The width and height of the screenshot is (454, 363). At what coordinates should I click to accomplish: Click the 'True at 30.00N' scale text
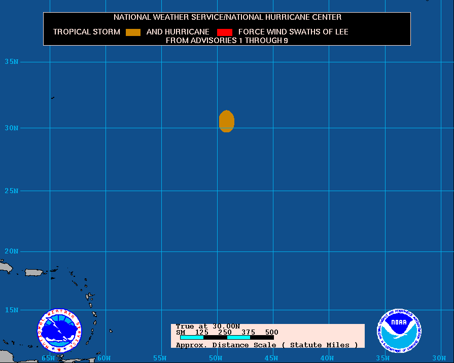pos(208,326)
